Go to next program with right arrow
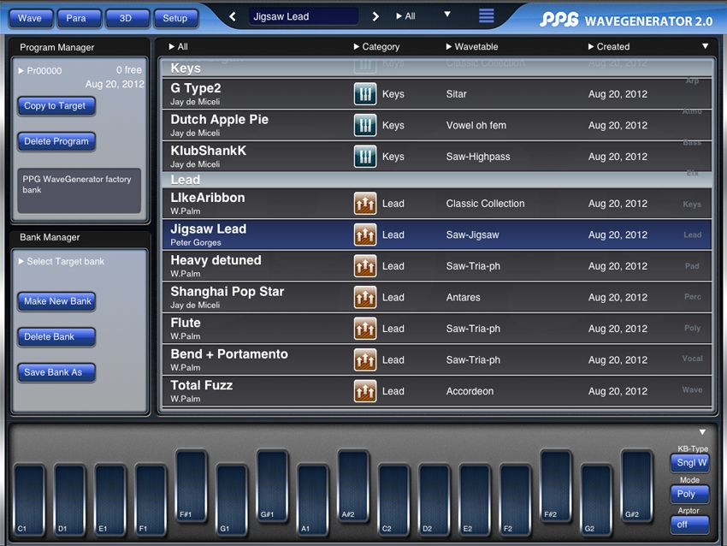Image resolution: width=727 pixels, height=546 pixels. [375, 17]
